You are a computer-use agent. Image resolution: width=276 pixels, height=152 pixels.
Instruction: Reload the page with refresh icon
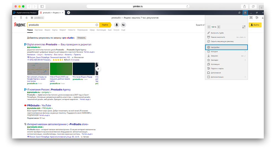[26, 18]
